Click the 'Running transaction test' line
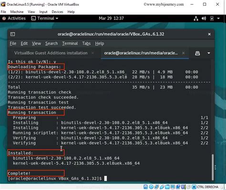This screenshot has height=190, width=226. pyautogui.click(x=38, y=102)
